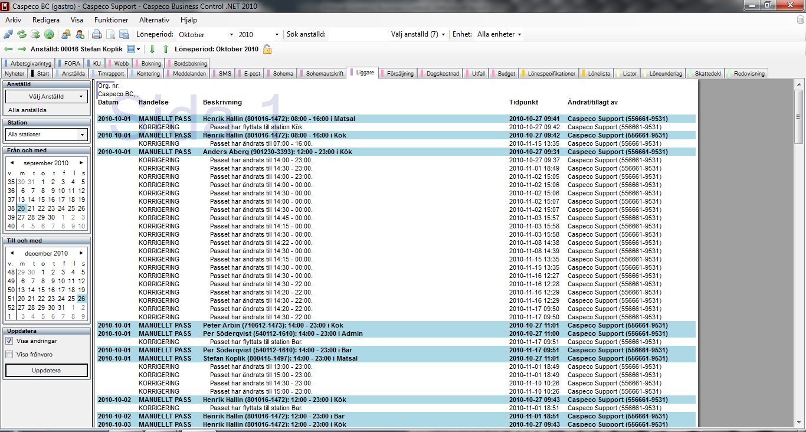Go to previous month in Till och med calendar
This screenshot has height=432, width=806.
click(12, 253)
